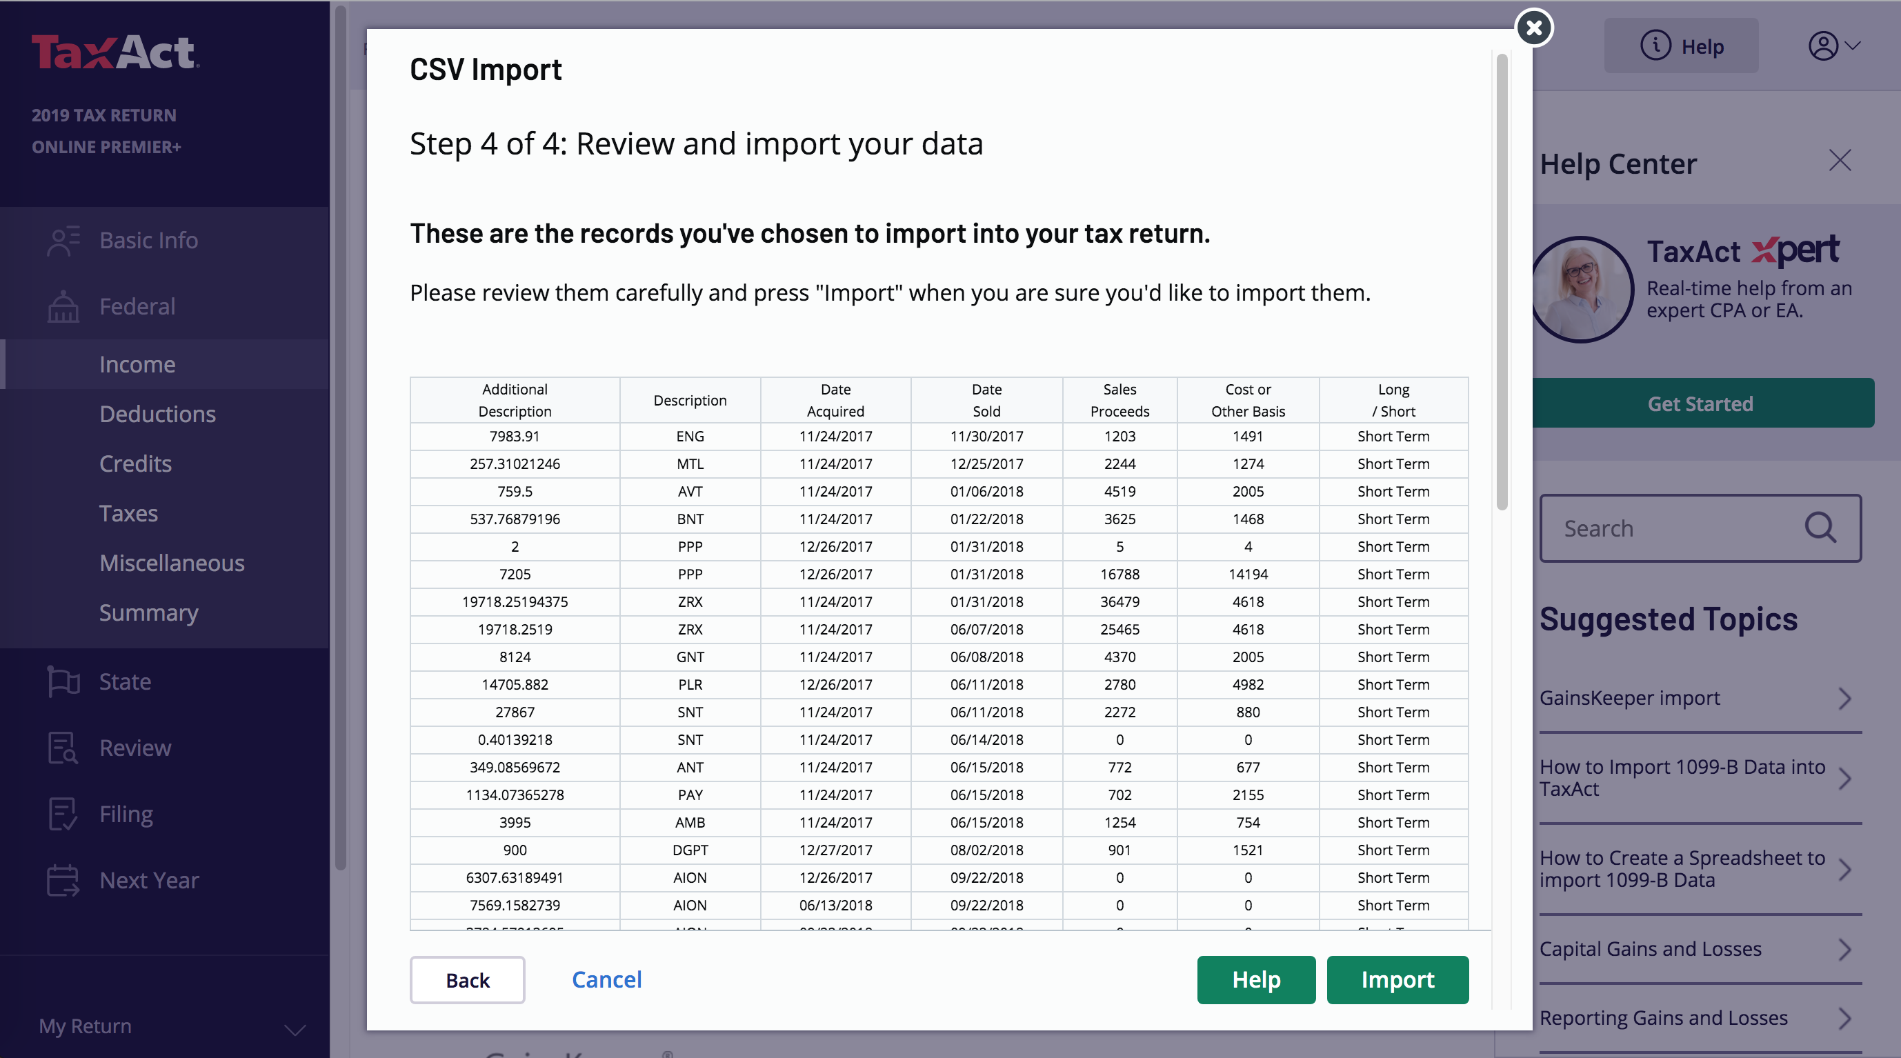Close the CSV Import dialog with the X

(x=1533, y=28)
